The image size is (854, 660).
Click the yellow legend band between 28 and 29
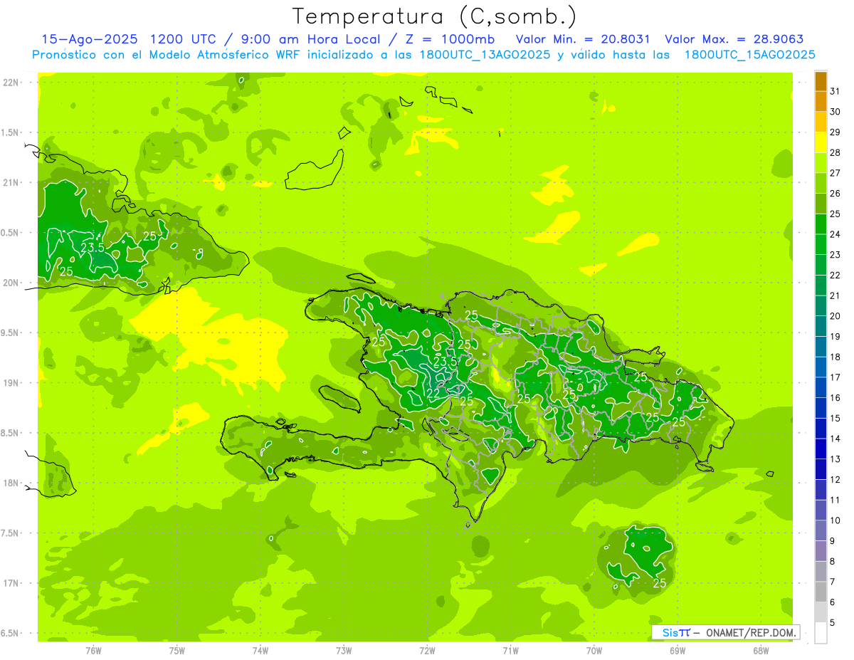click(x=821, y=142)
